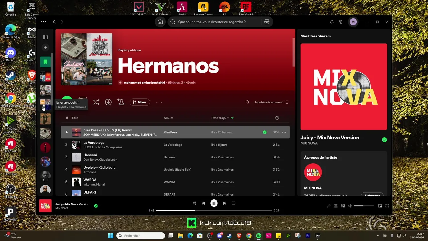Viewport: 428px width, 241px height.
Task: Open Discord from the taskbar
Action: pos(220,236)
